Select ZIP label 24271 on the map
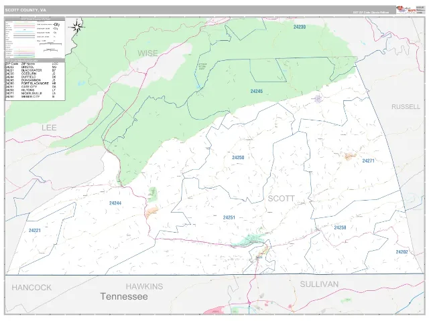The image size is (429, 321). [x=368, y=160]
